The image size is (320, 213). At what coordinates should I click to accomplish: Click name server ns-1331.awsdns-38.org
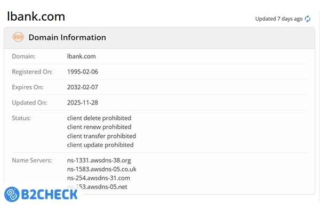click(99, 160)
